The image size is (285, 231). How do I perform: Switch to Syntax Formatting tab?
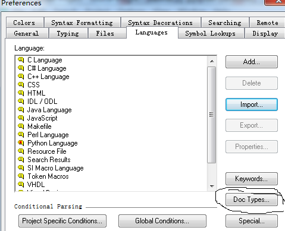coord(82,23)
